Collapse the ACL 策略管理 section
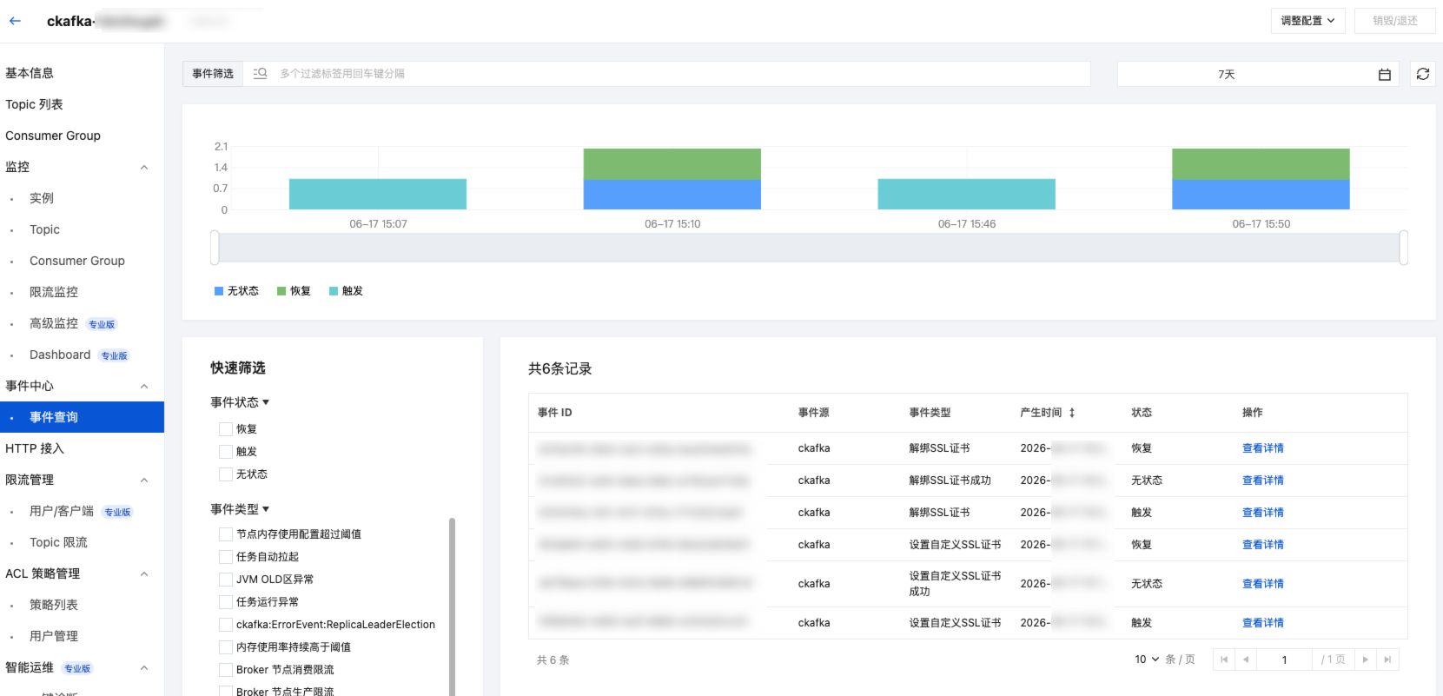The image size is (1443, 696). [144, 573]
